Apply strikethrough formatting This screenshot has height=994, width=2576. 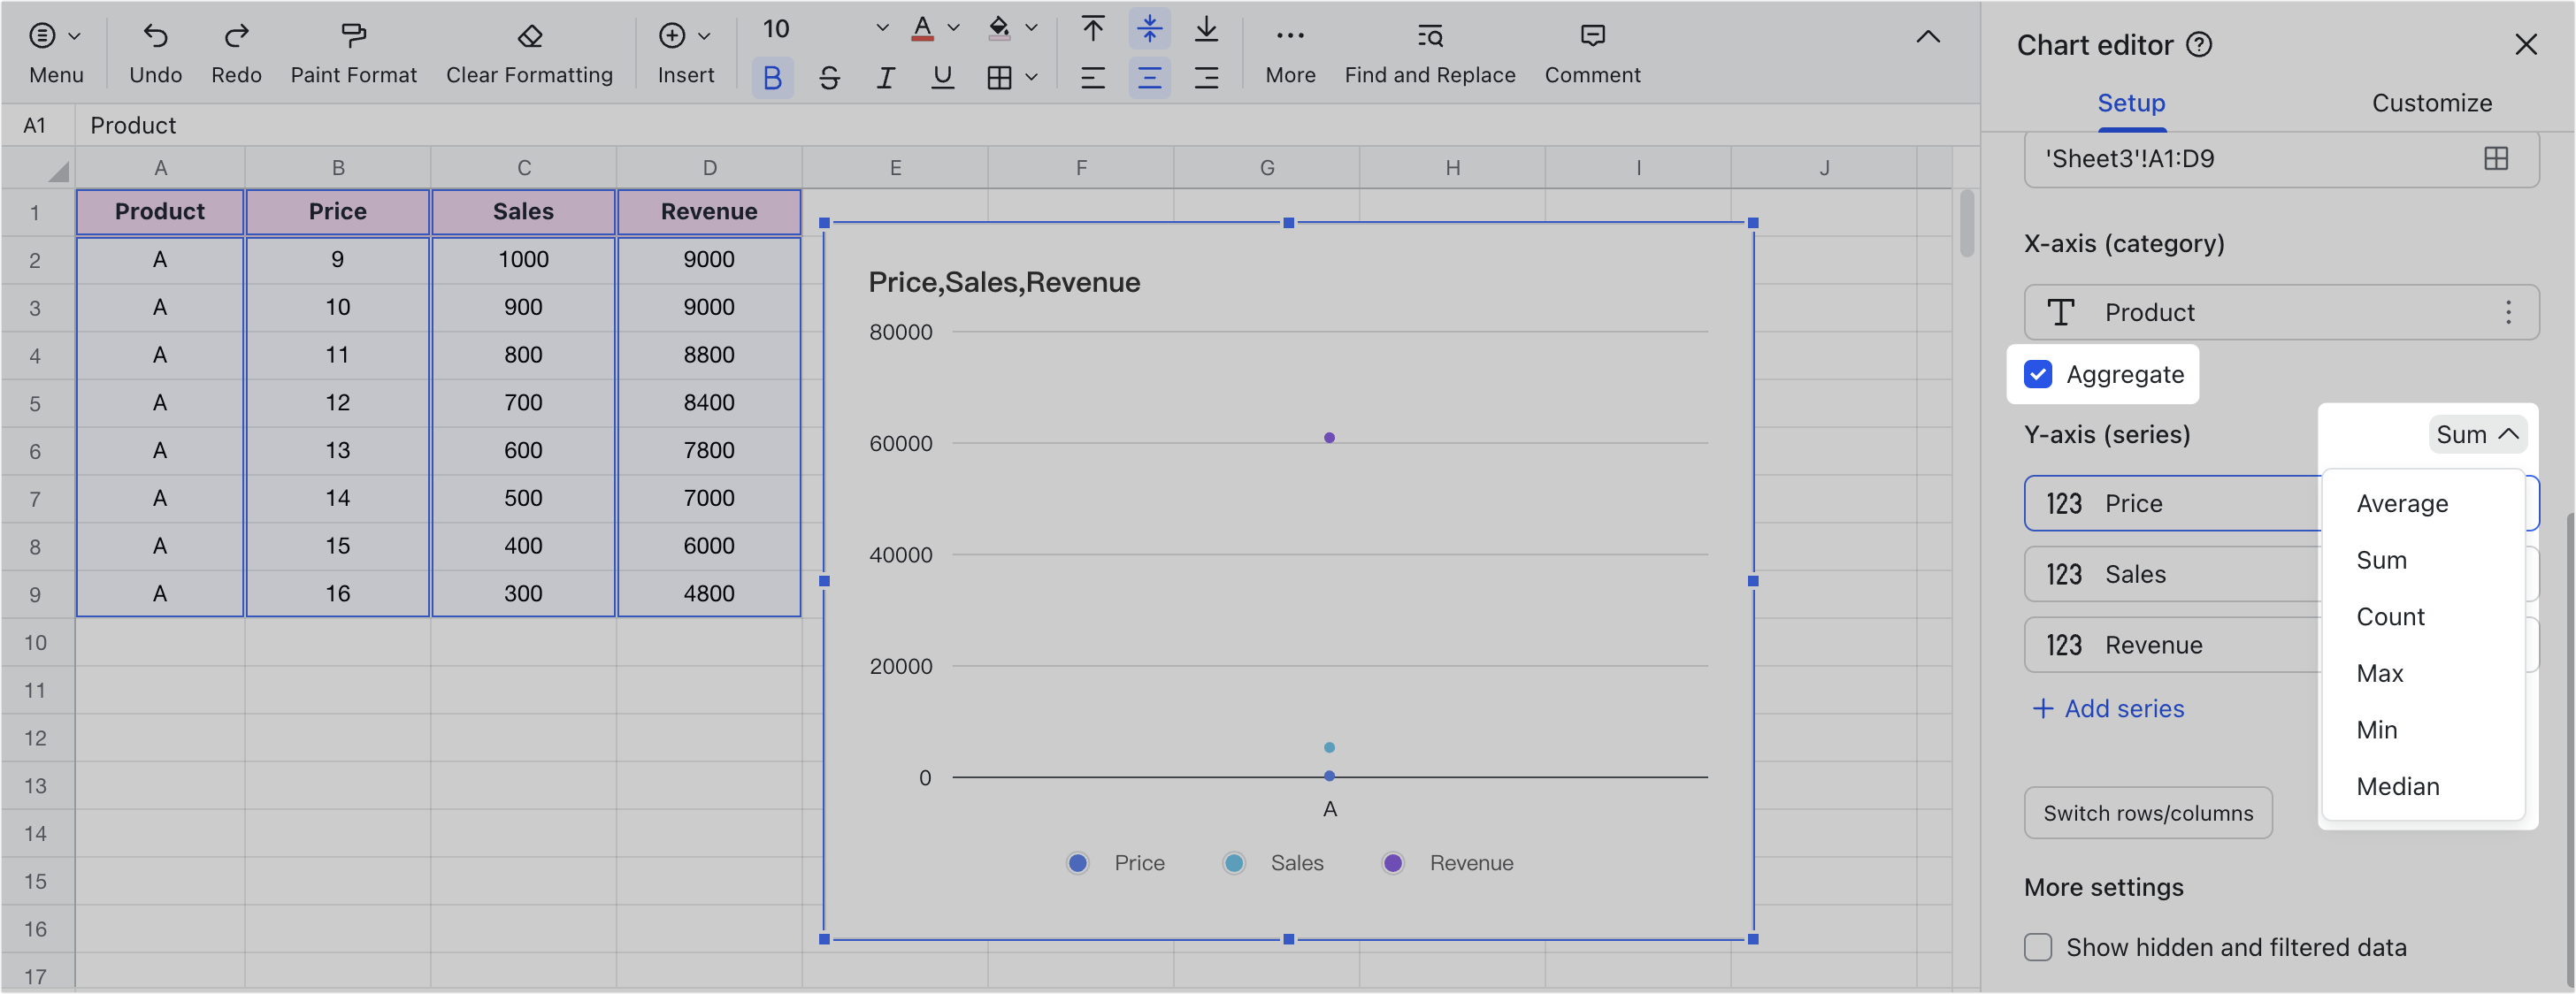click(828, 77)
